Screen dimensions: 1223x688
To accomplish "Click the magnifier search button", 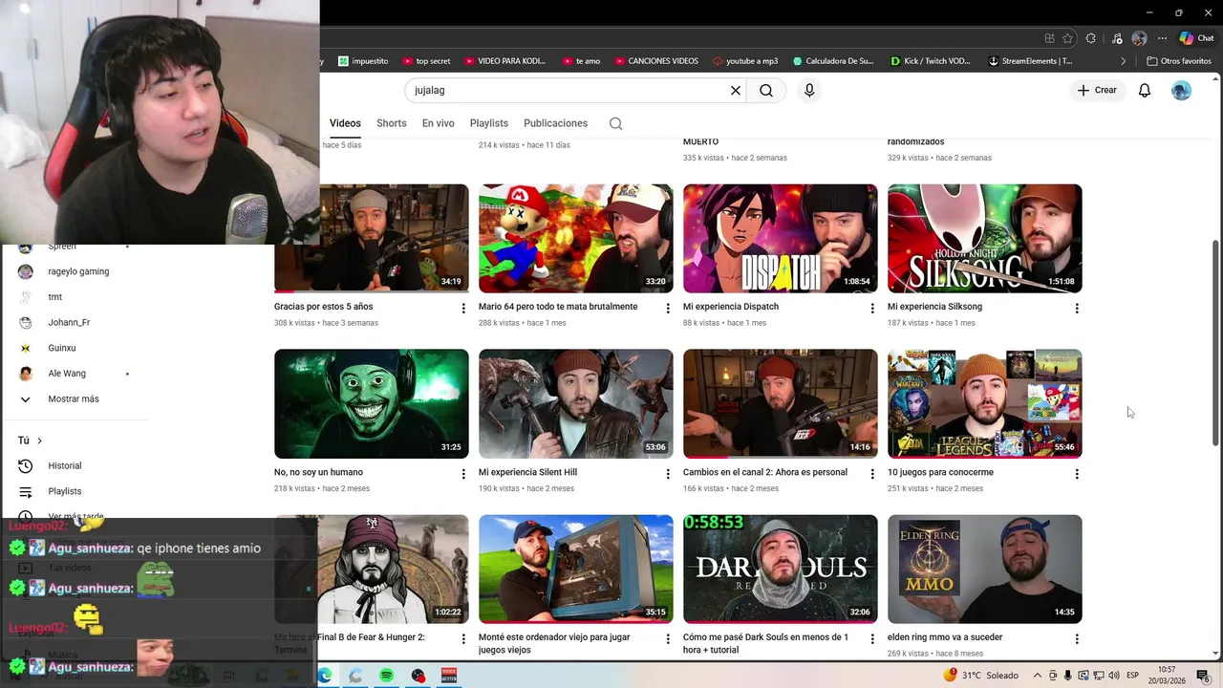I will (766, 91).
